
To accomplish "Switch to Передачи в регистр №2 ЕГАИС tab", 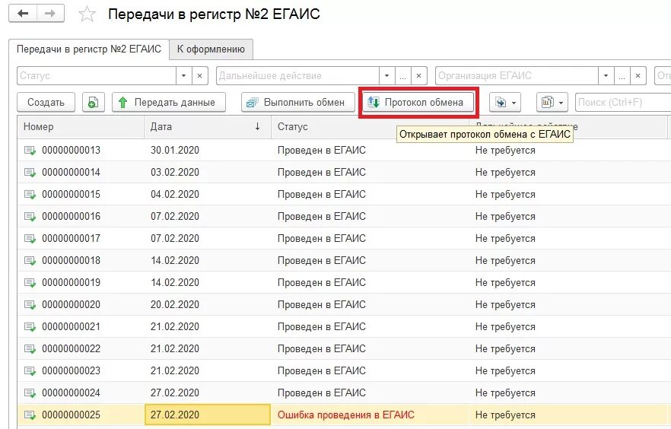I will click(89, 49).
